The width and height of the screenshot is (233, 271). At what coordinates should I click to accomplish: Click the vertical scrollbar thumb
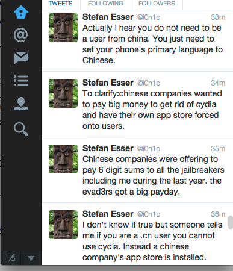point(231,222)
